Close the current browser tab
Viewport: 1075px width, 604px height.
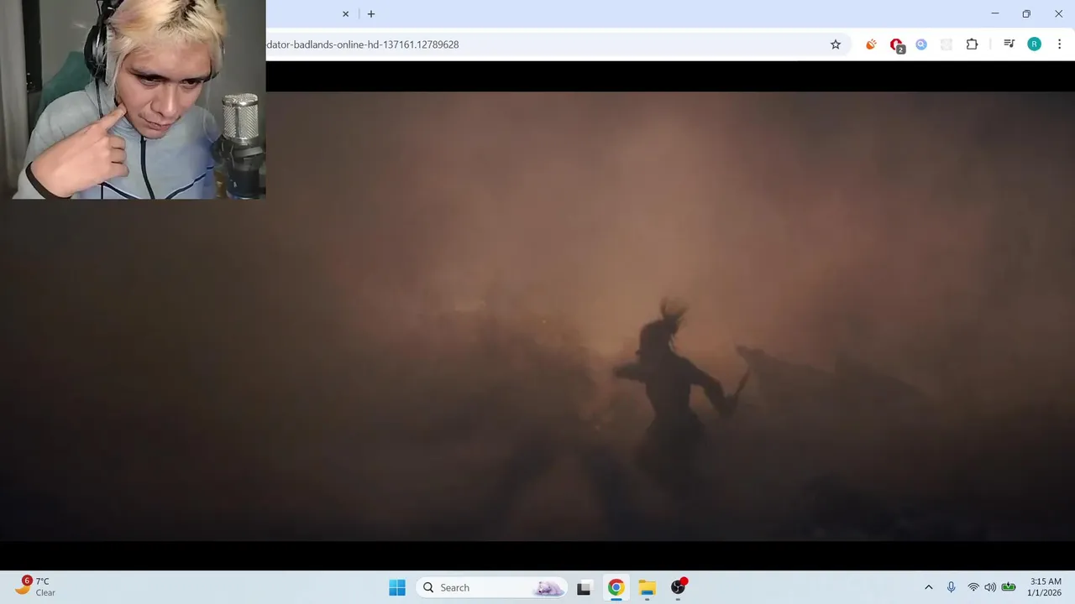(345, 14)
